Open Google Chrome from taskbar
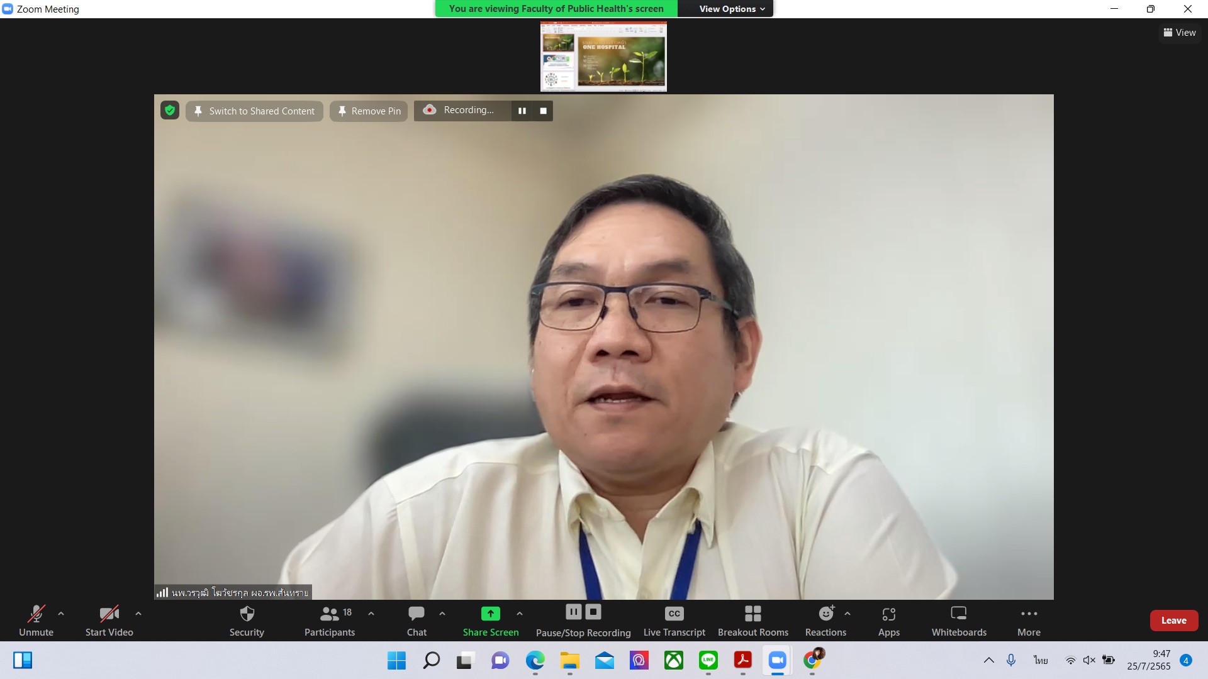1208x679 pixels. [812, 660]
